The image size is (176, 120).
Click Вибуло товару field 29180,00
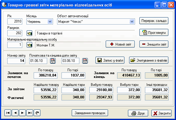(x=101, y=90)
